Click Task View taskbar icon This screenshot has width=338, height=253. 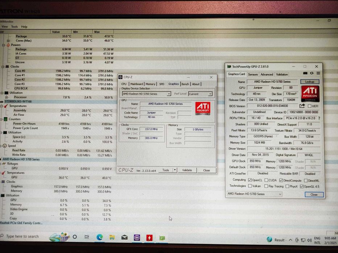click(x=87, y=237)
